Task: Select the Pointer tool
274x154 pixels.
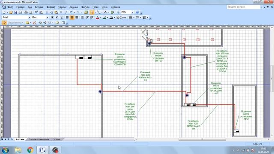Action: pos(91,12)
